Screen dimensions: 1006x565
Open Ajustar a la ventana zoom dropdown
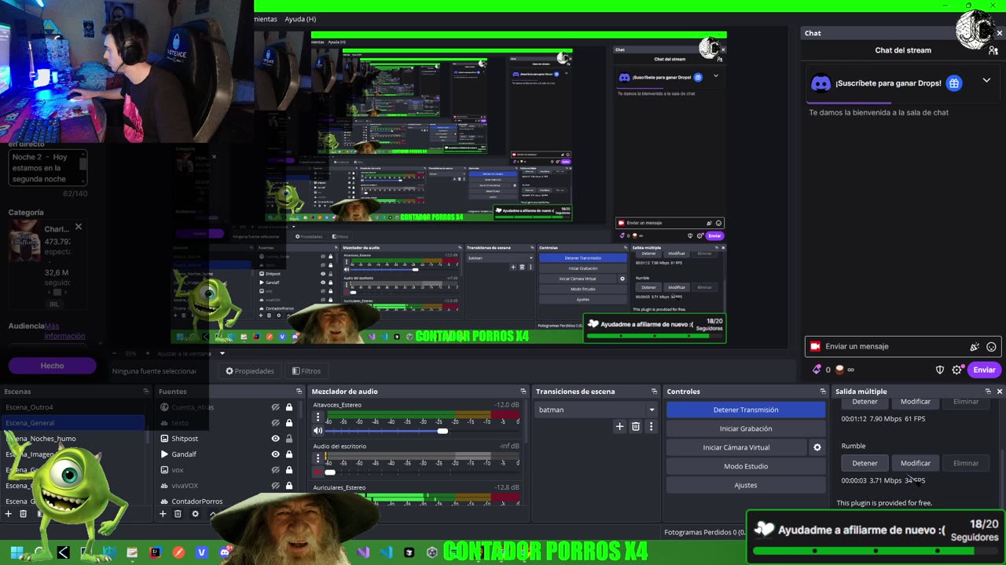[x=222, y=354]
